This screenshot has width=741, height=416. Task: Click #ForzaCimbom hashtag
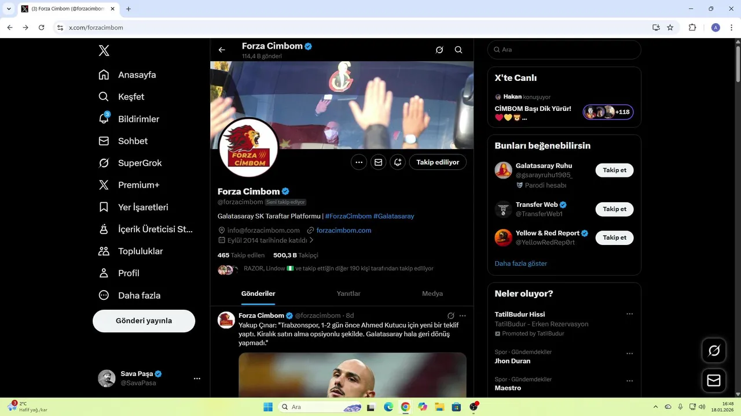point(349,216)
